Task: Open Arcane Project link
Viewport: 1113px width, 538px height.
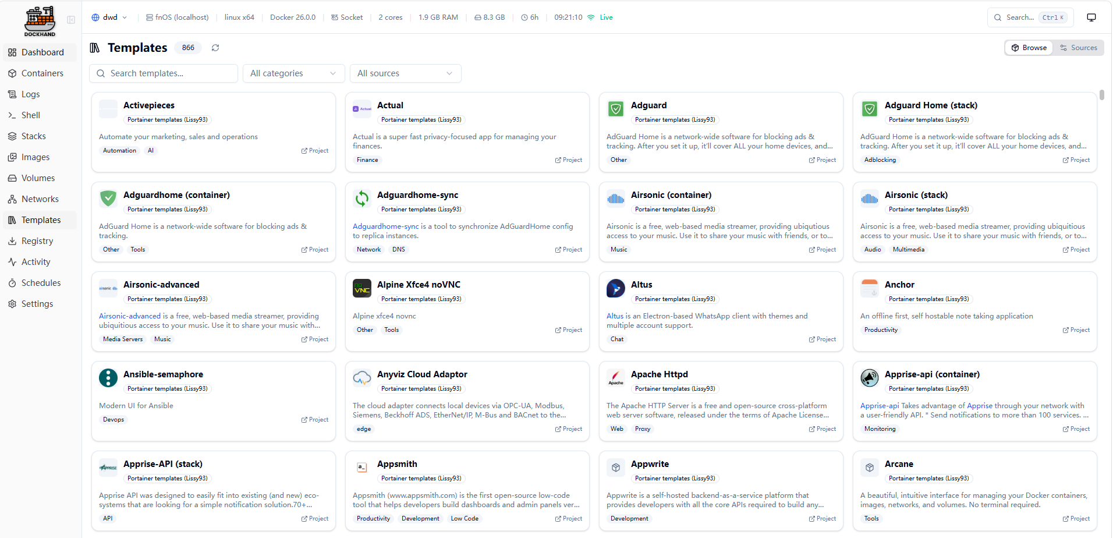Action: (x=1076, y=519)
